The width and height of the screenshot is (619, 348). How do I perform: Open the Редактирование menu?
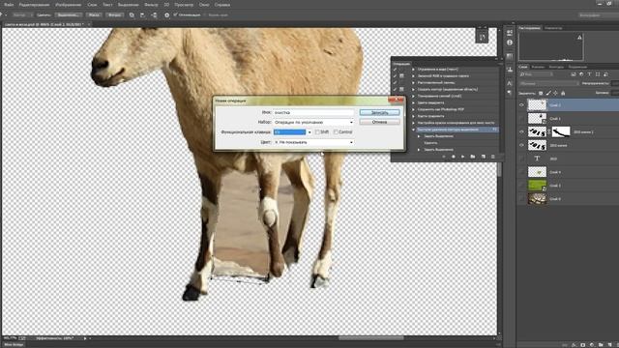pyautogui.click(x=35, y=5)
